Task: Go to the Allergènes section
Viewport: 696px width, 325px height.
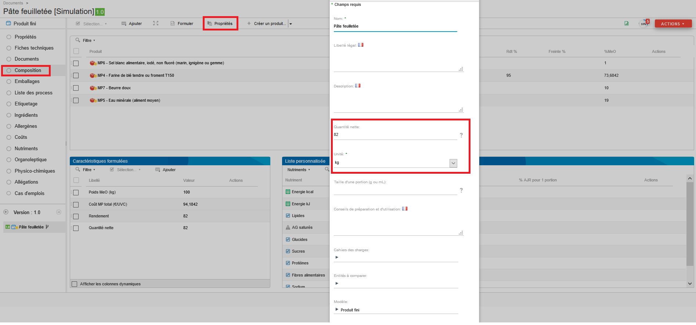Action: (26, 126)
